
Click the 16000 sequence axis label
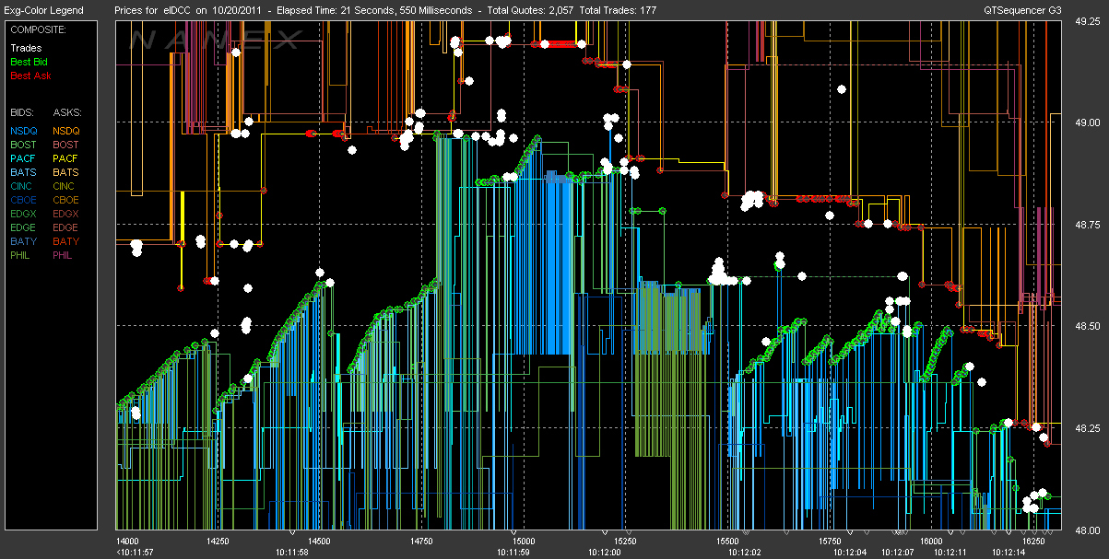pos(932,542)
